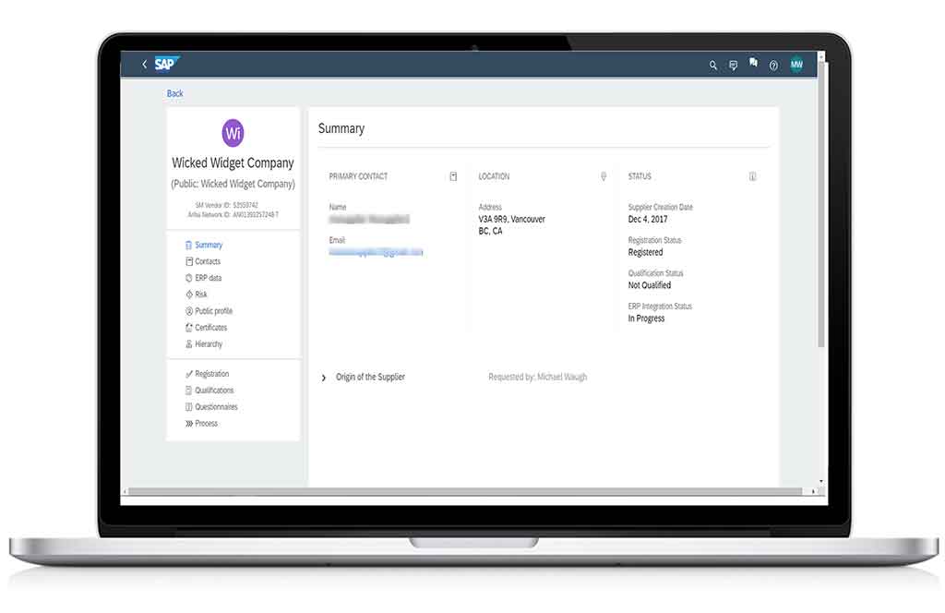Viewport: 945px width, 613px height.
Task: Click the "Dec 4, 2017" creation date
Action: pyautogui.click(x=648, y=219)
